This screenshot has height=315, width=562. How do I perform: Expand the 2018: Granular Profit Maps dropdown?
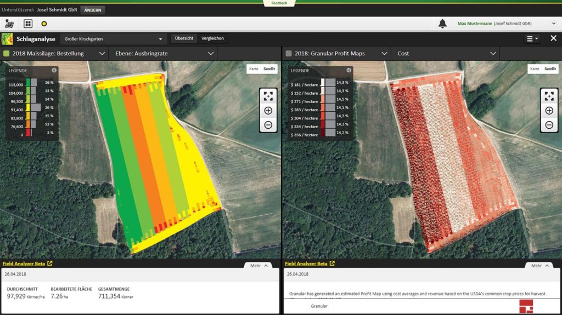point(384,53)
